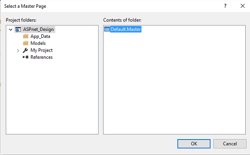Click the ASPnet_Design project icon
Image resolution: width=250 pixels, height=155 pixels.
(x=18, y=30)
